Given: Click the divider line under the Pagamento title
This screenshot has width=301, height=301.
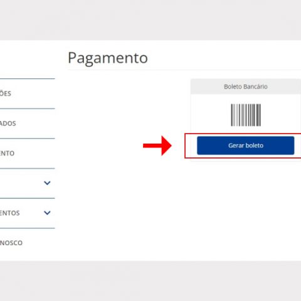Looking at the screenshot, I should pos(184,70).
